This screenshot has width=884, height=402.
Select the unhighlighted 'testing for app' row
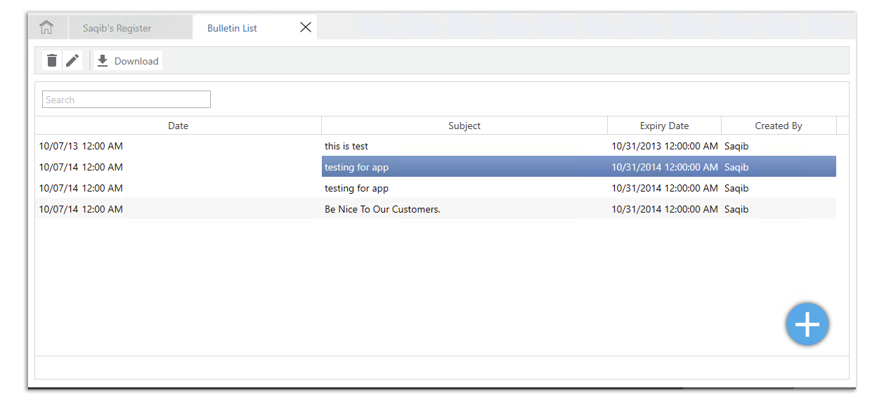(x=436, y=188)
